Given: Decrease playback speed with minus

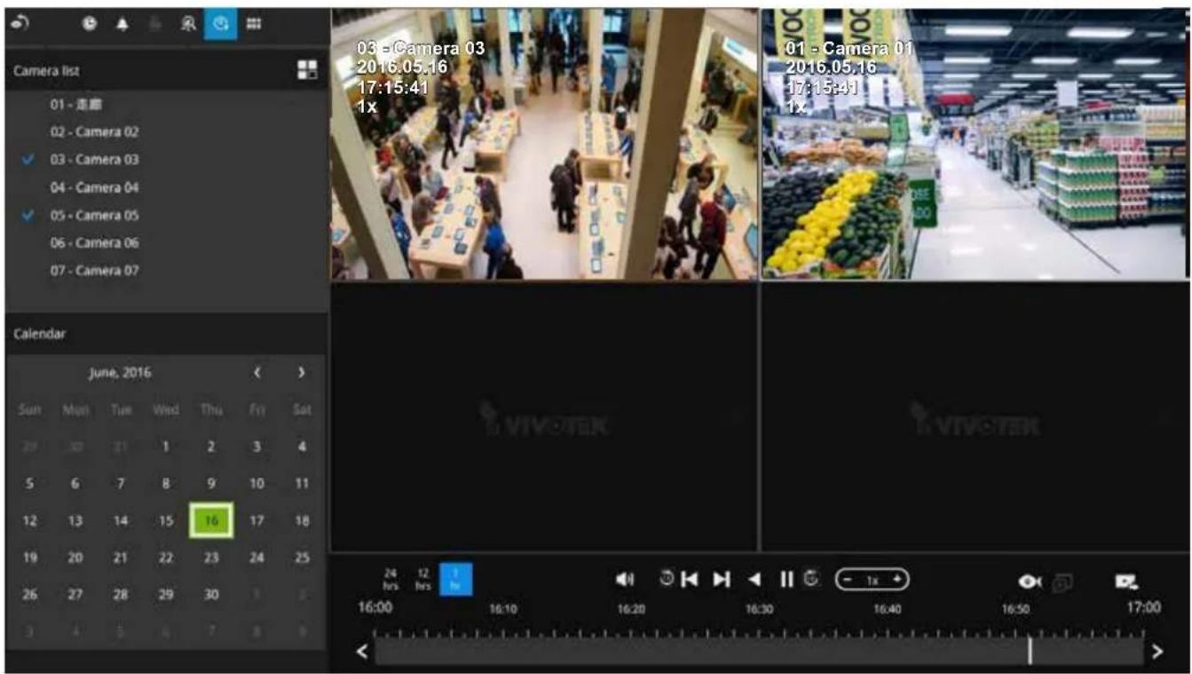Looking at the screenshot, I should (849, 579).
